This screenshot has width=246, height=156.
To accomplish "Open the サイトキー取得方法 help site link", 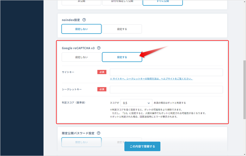I will pyautogui.click(x=151, y=79).
